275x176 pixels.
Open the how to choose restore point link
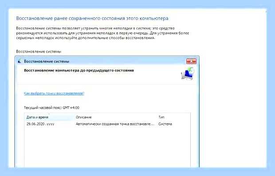pos(54,93)
